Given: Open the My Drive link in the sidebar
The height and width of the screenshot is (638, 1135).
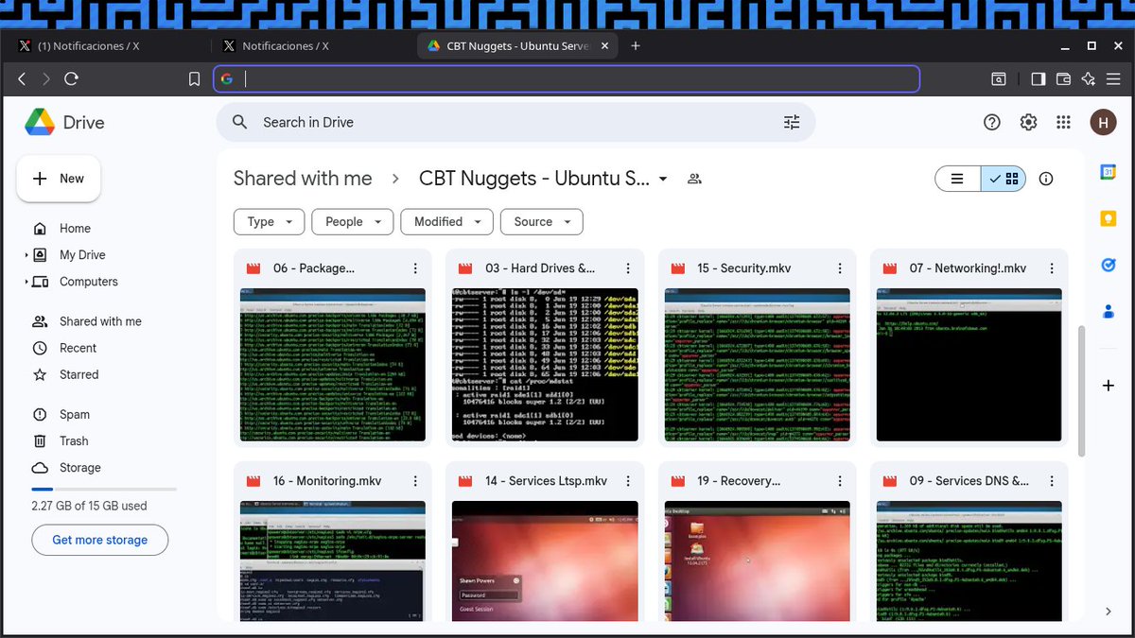Looking at the screenshot, I should (82, 255).
